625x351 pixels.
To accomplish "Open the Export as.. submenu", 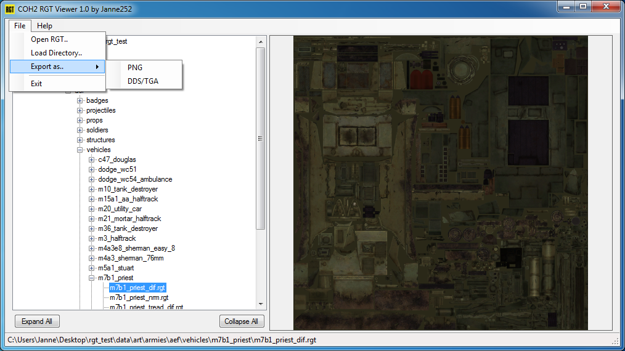I will [58, 67].
